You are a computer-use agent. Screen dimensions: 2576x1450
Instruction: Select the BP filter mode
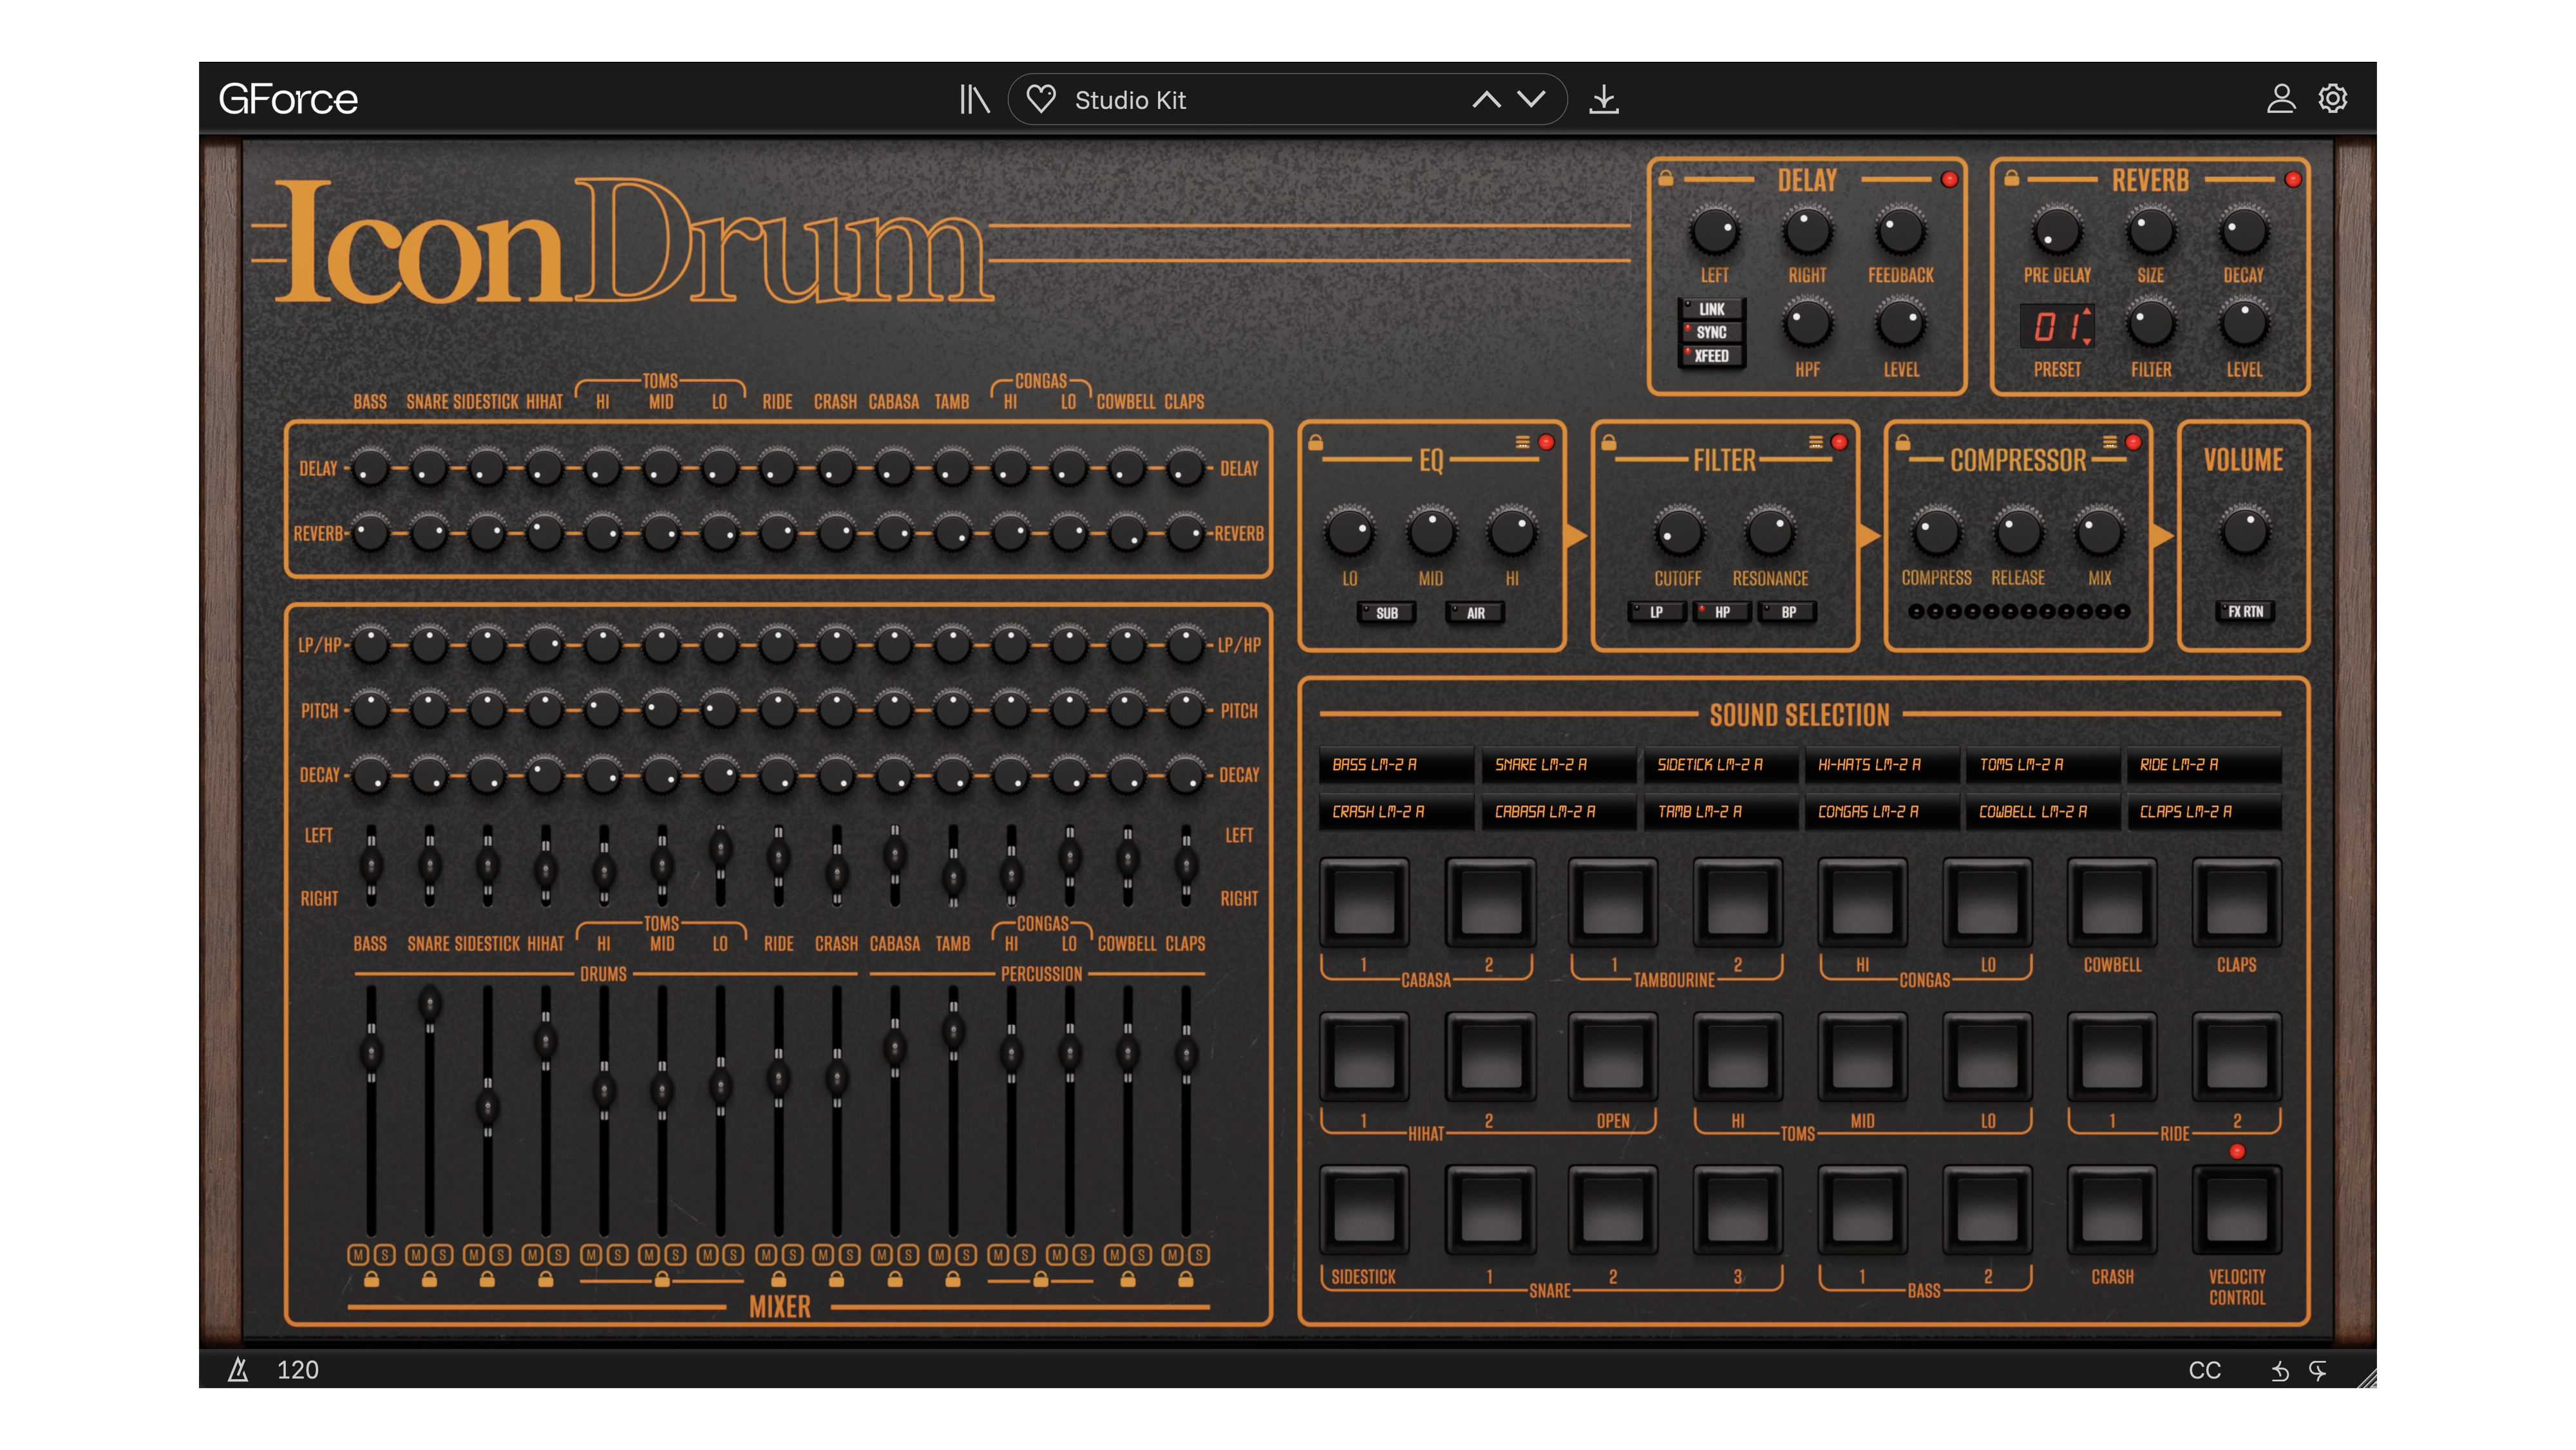tap(1788, 612)
